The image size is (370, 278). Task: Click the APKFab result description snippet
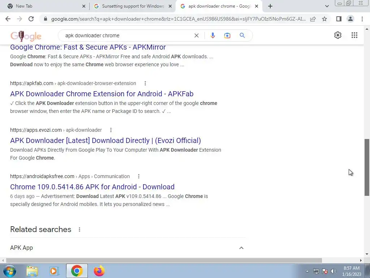(113, 107)
